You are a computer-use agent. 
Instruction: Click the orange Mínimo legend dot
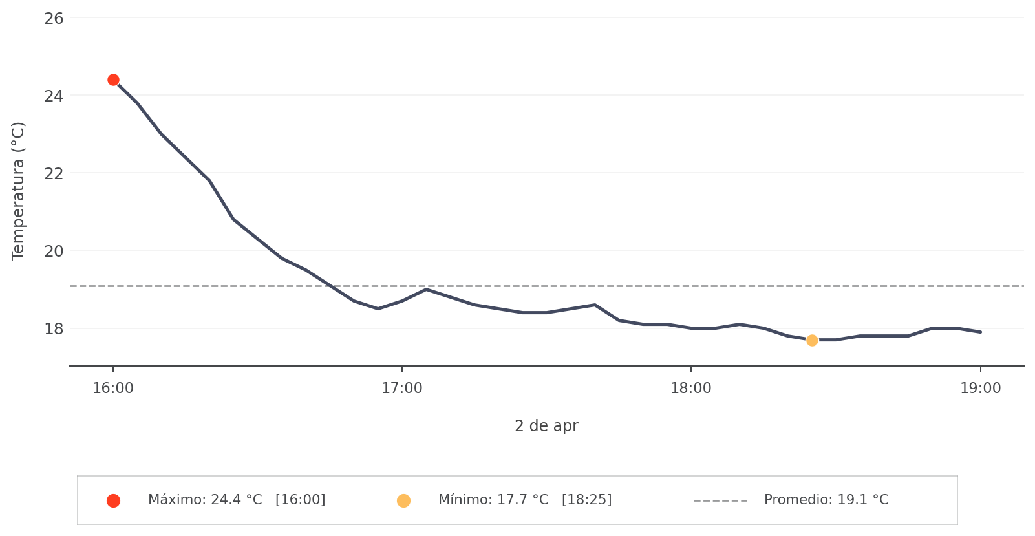point(403,500)
